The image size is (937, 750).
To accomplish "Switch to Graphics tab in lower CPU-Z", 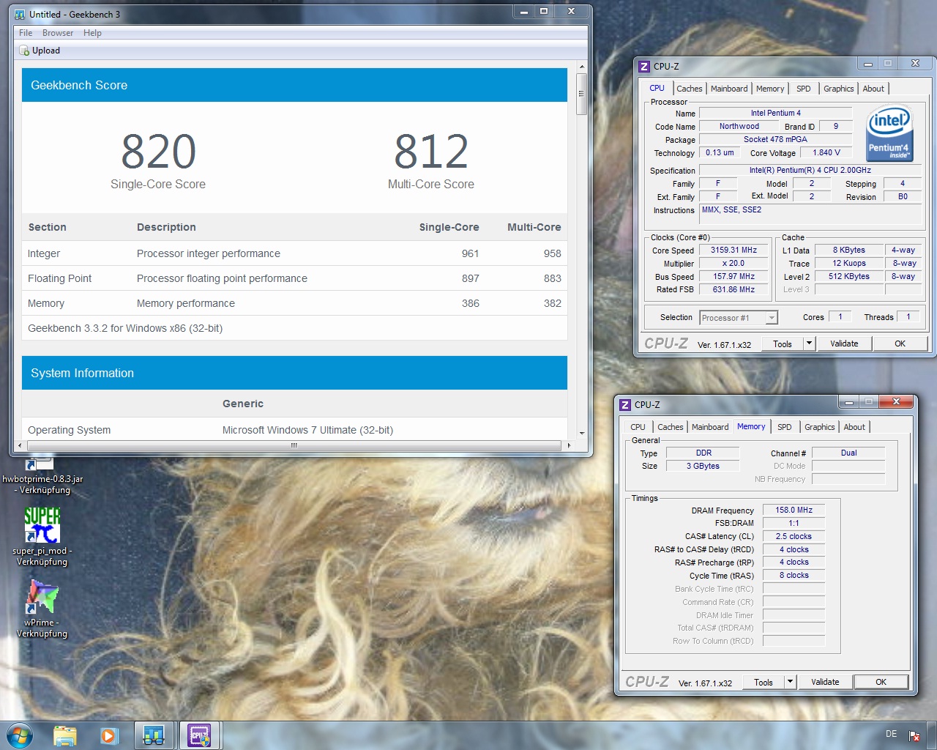I will tap(819, 427).
